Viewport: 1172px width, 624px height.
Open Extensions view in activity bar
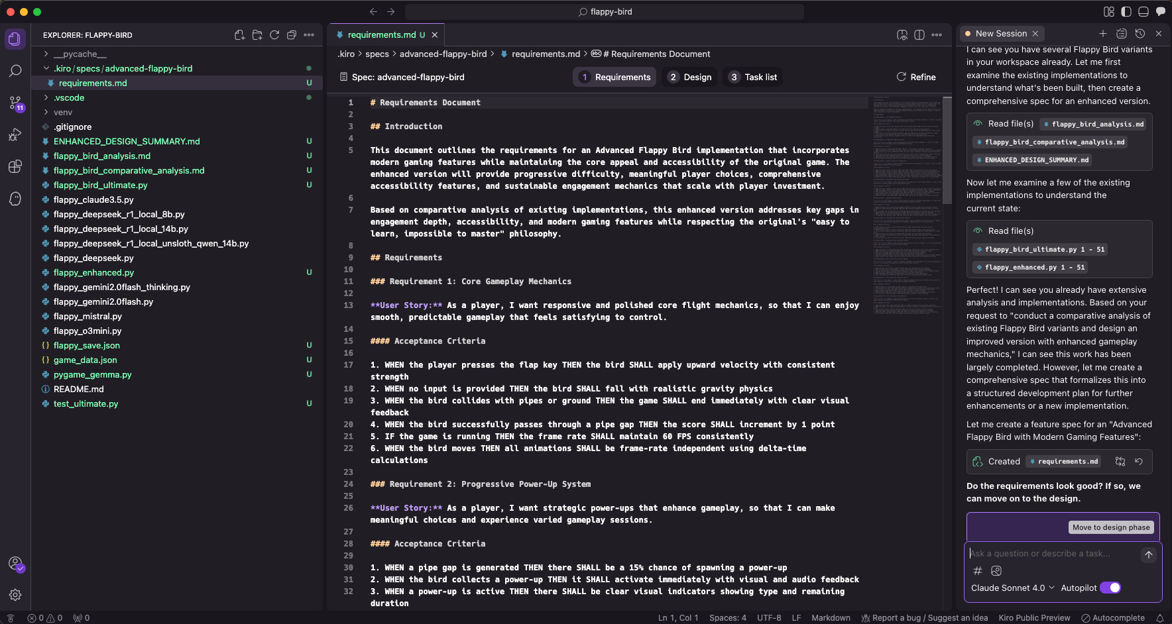(x=15, y=166)
